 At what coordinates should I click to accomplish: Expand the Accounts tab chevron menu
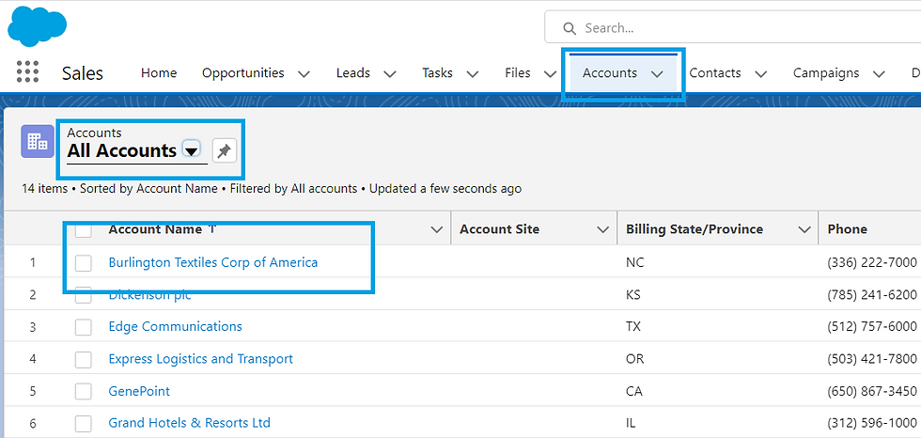(657, 74)
